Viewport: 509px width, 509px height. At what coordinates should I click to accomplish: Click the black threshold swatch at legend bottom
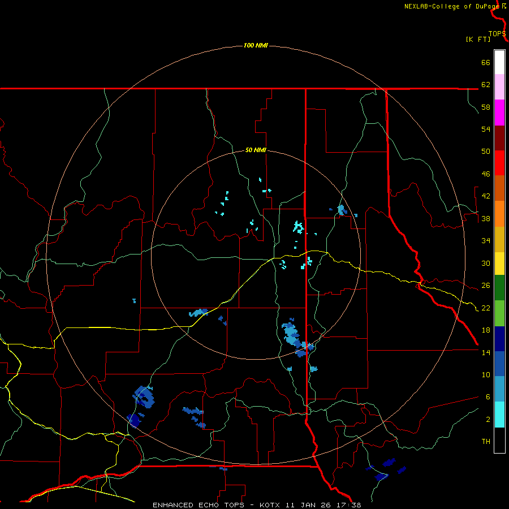[499, 440]
